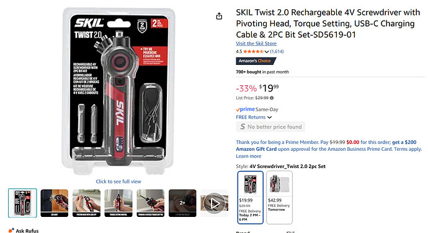
Task: Click 'Learn more' about the Prime Card
Action: (248, 156)
